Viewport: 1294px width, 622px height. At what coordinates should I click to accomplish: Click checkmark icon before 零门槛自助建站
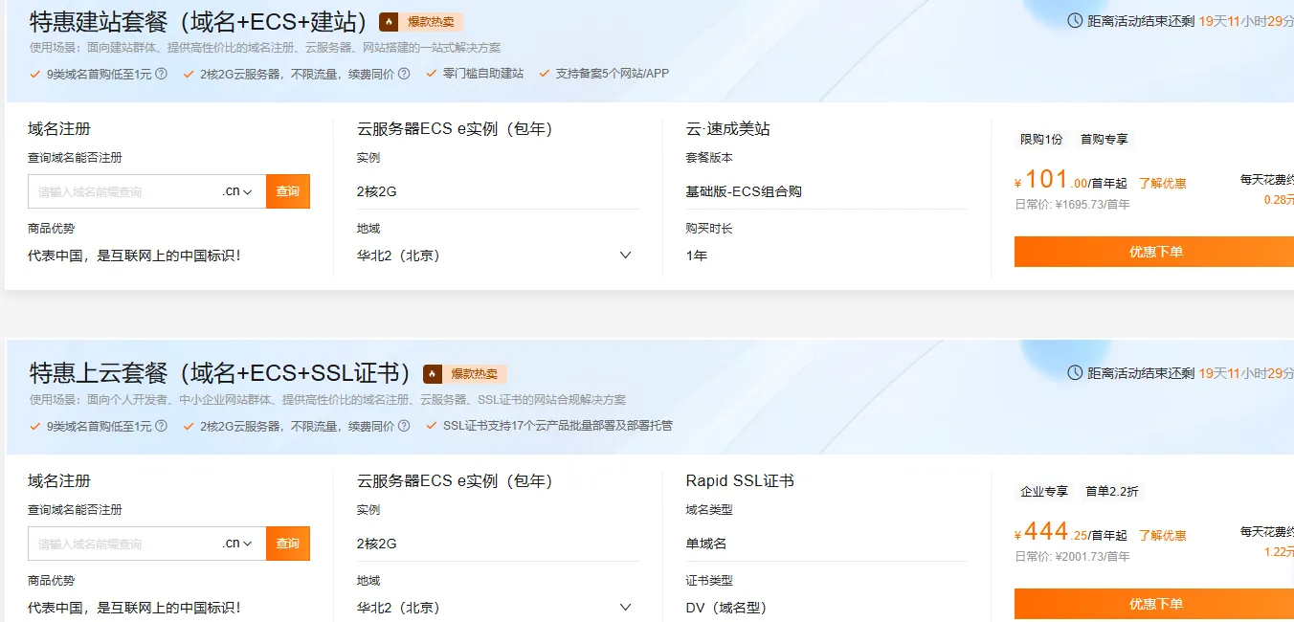432,73
